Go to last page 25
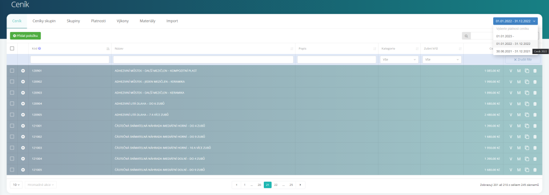549x195 pixels. pos(291,185)
